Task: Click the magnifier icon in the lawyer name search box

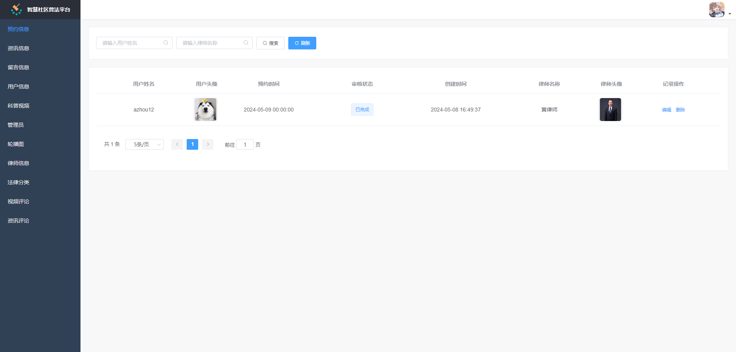Action: point(246,43)
